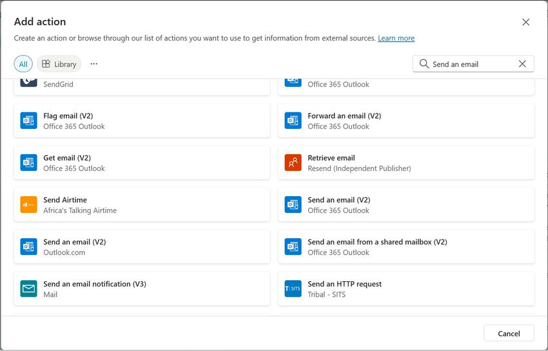Image resolution: width=548 pixels, height=351 pixels.
Task: Click the Outlook icon for shared mailbox action
Action: click(x=293, y=246)
